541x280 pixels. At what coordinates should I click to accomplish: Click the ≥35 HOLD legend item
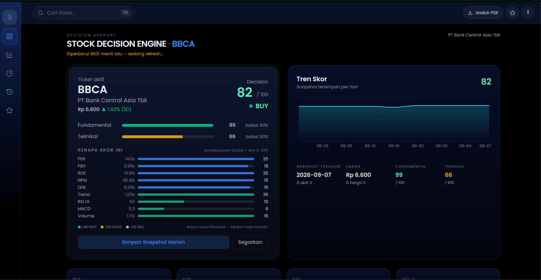[111, 227]
